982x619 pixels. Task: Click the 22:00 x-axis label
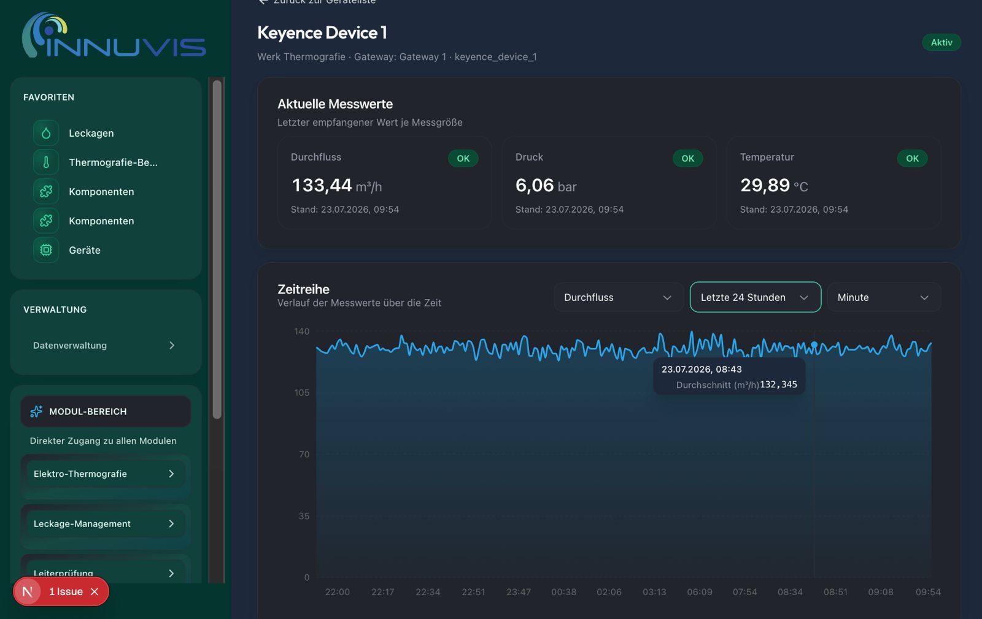pos(338,592)
